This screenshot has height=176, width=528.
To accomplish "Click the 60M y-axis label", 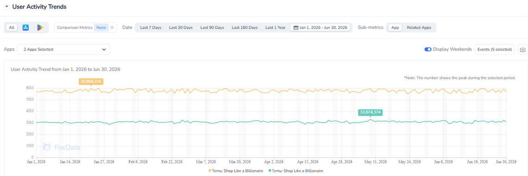I will (30, 88).
